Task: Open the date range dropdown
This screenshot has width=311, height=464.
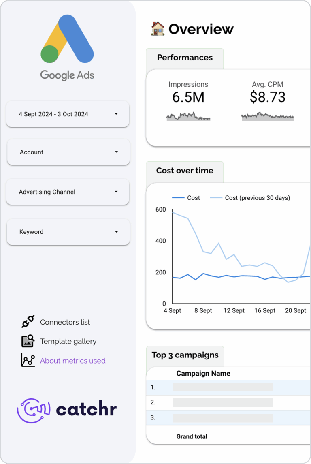Action: pyautogui.click(x=68, y=114)
